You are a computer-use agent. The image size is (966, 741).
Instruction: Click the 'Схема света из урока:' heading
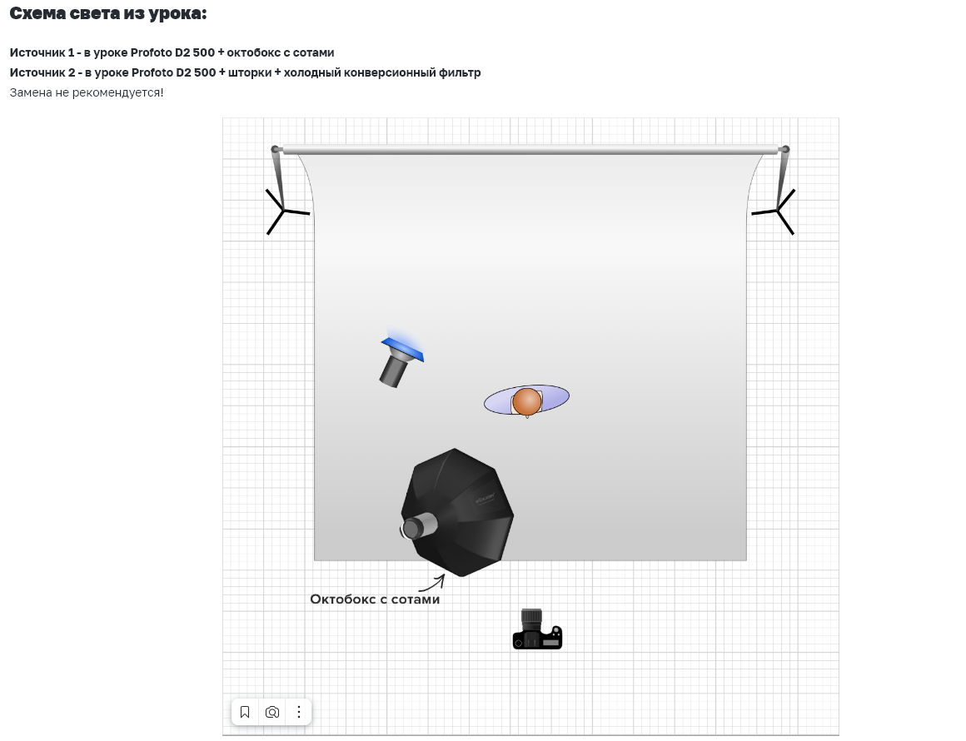[x=108, y=13]
